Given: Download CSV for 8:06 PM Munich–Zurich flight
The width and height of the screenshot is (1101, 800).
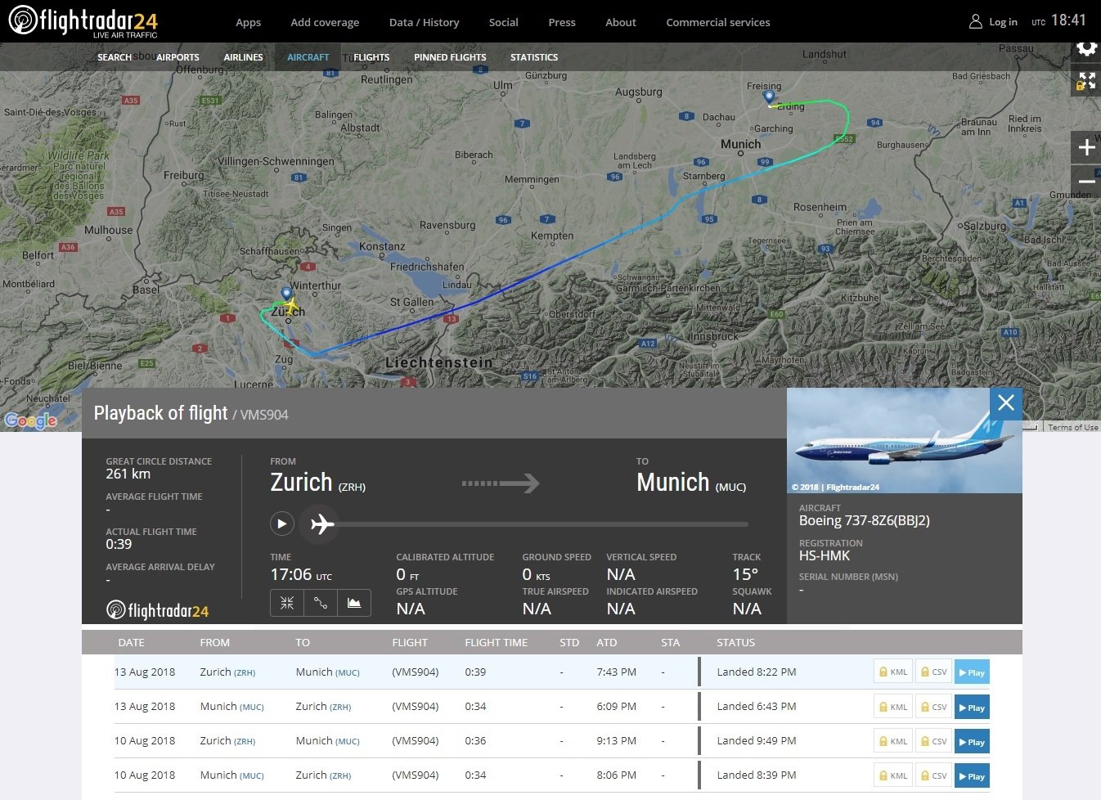Looking at the screenshot, I should (x=933, y=775).
